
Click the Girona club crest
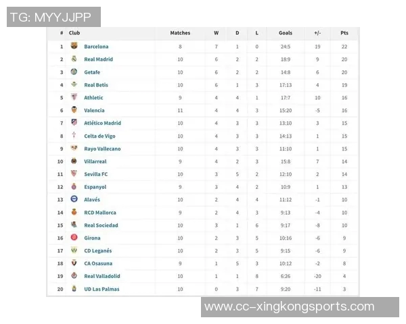[x=74, y=238]
